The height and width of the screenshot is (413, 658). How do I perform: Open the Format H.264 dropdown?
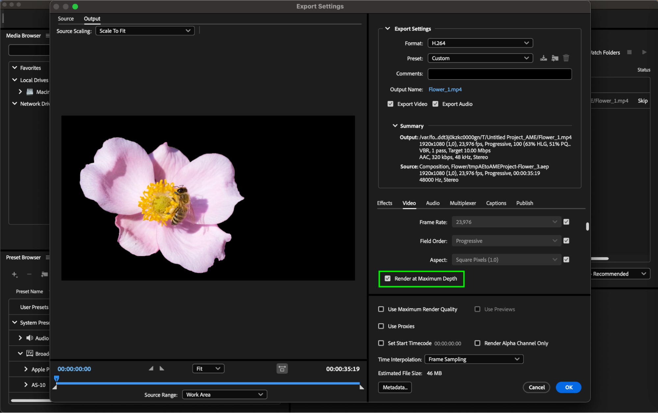[x=480, y=43]
